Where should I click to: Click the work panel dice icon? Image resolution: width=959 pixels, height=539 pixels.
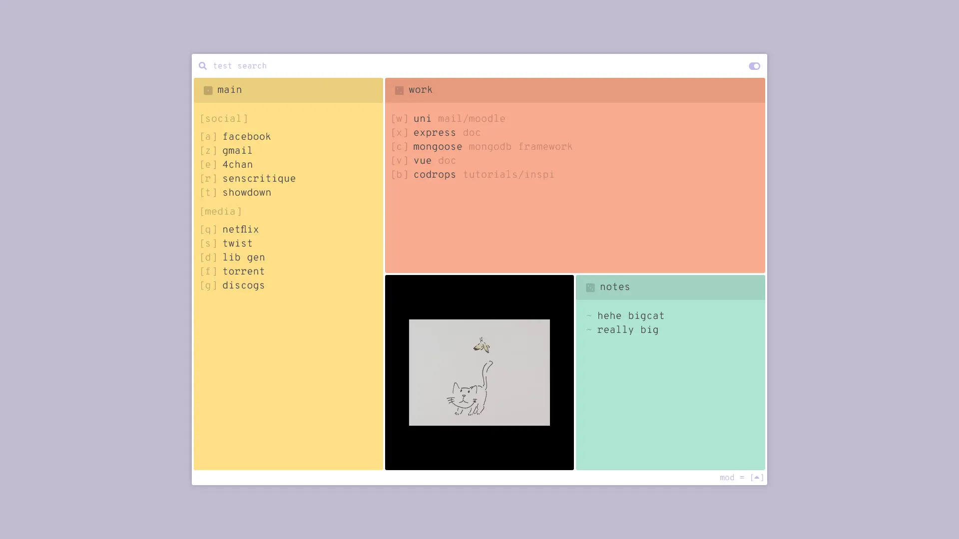coord(399,90)
